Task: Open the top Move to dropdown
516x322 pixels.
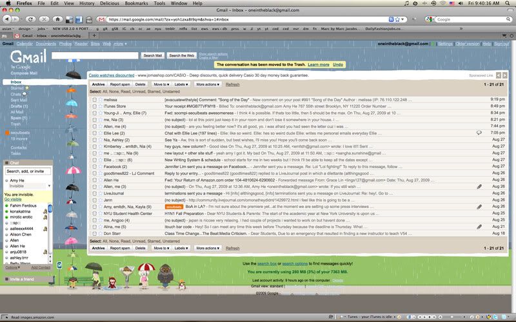Action: 161,84
